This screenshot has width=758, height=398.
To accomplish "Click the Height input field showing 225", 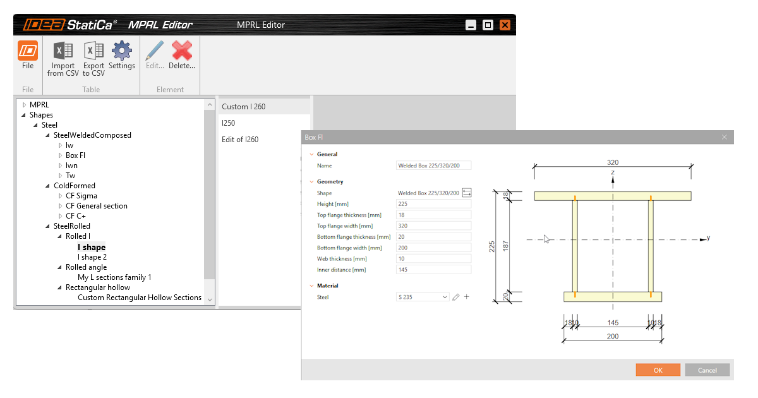I will (x=433, y=203).
